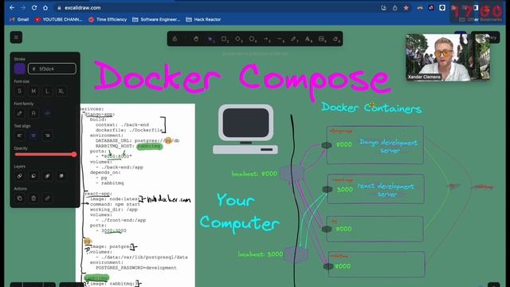Align text to the center
The image size is (510, 287).
(x=33, y=136)
